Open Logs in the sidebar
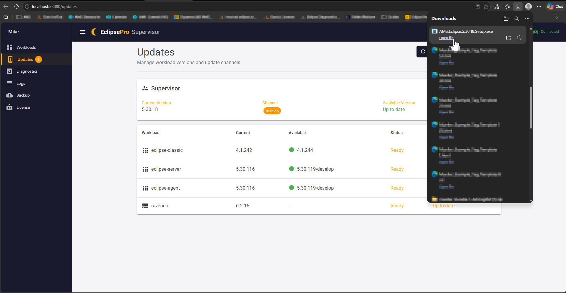 point(37,83)
